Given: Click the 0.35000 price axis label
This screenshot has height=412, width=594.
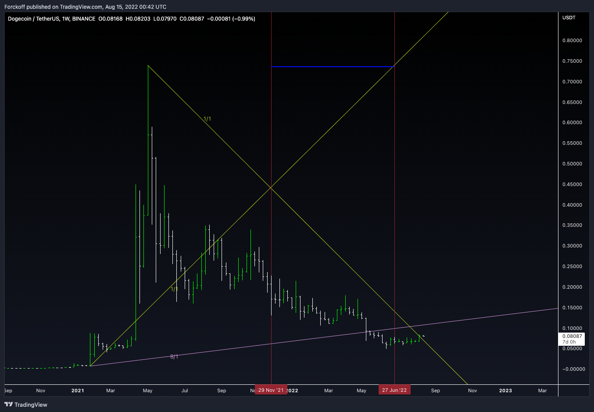Looking at the screenshot, I should pyautogui.click(x=572, y=225).
